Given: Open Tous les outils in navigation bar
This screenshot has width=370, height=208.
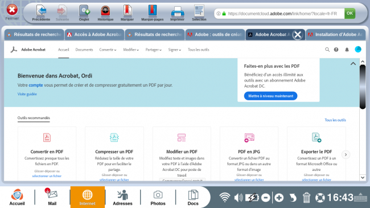Looking at the screenshot, I should (199, 50).
